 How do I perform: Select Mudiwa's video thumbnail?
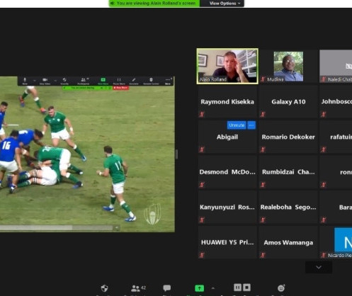pyautogui.click(x=288, y=66)
